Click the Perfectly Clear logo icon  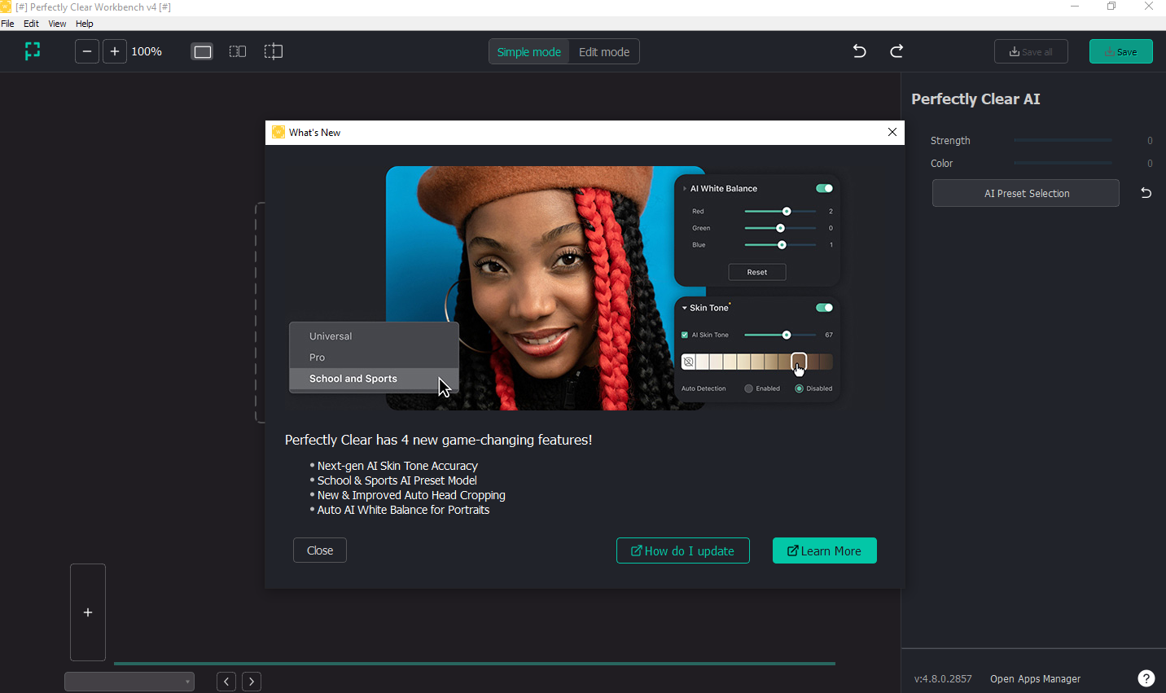(33, 51)
